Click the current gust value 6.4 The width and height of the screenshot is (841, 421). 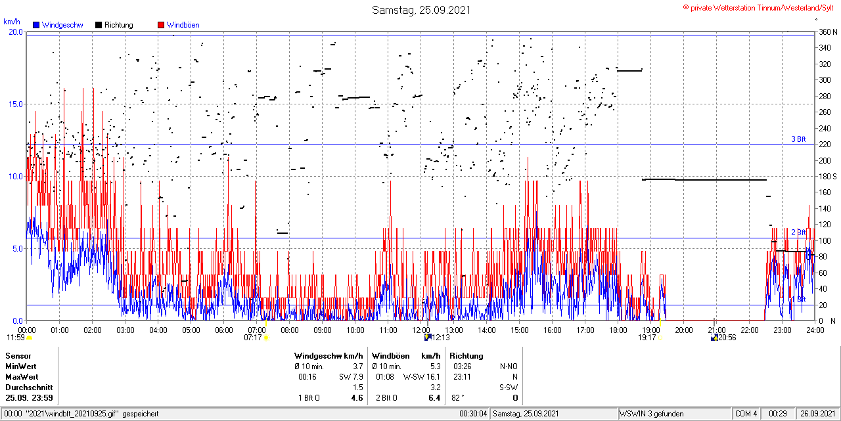click(434, 398)
